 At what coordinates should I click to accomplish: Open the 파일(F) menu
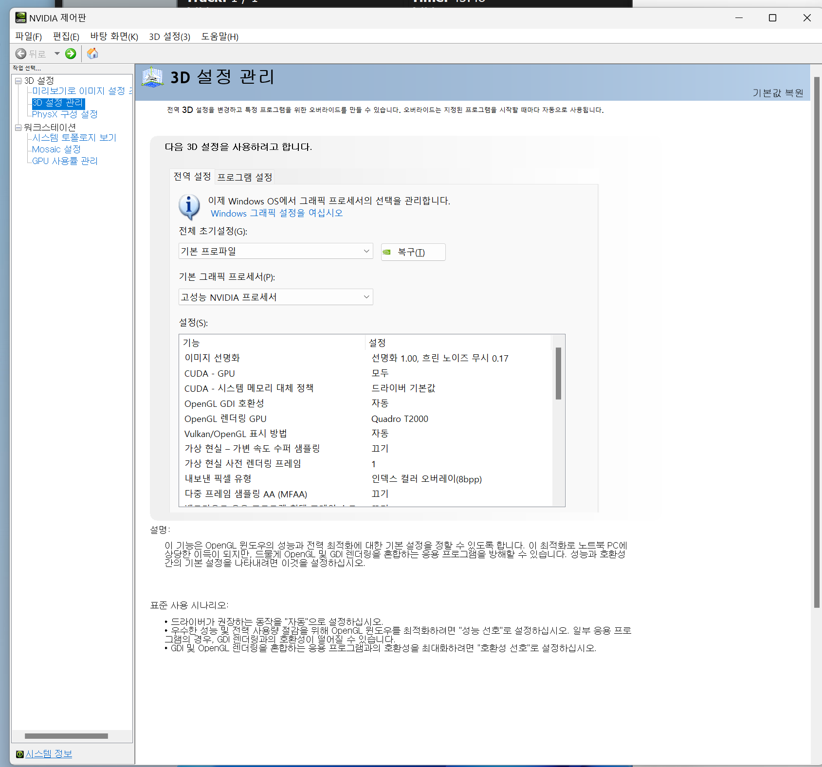point(29,37)
